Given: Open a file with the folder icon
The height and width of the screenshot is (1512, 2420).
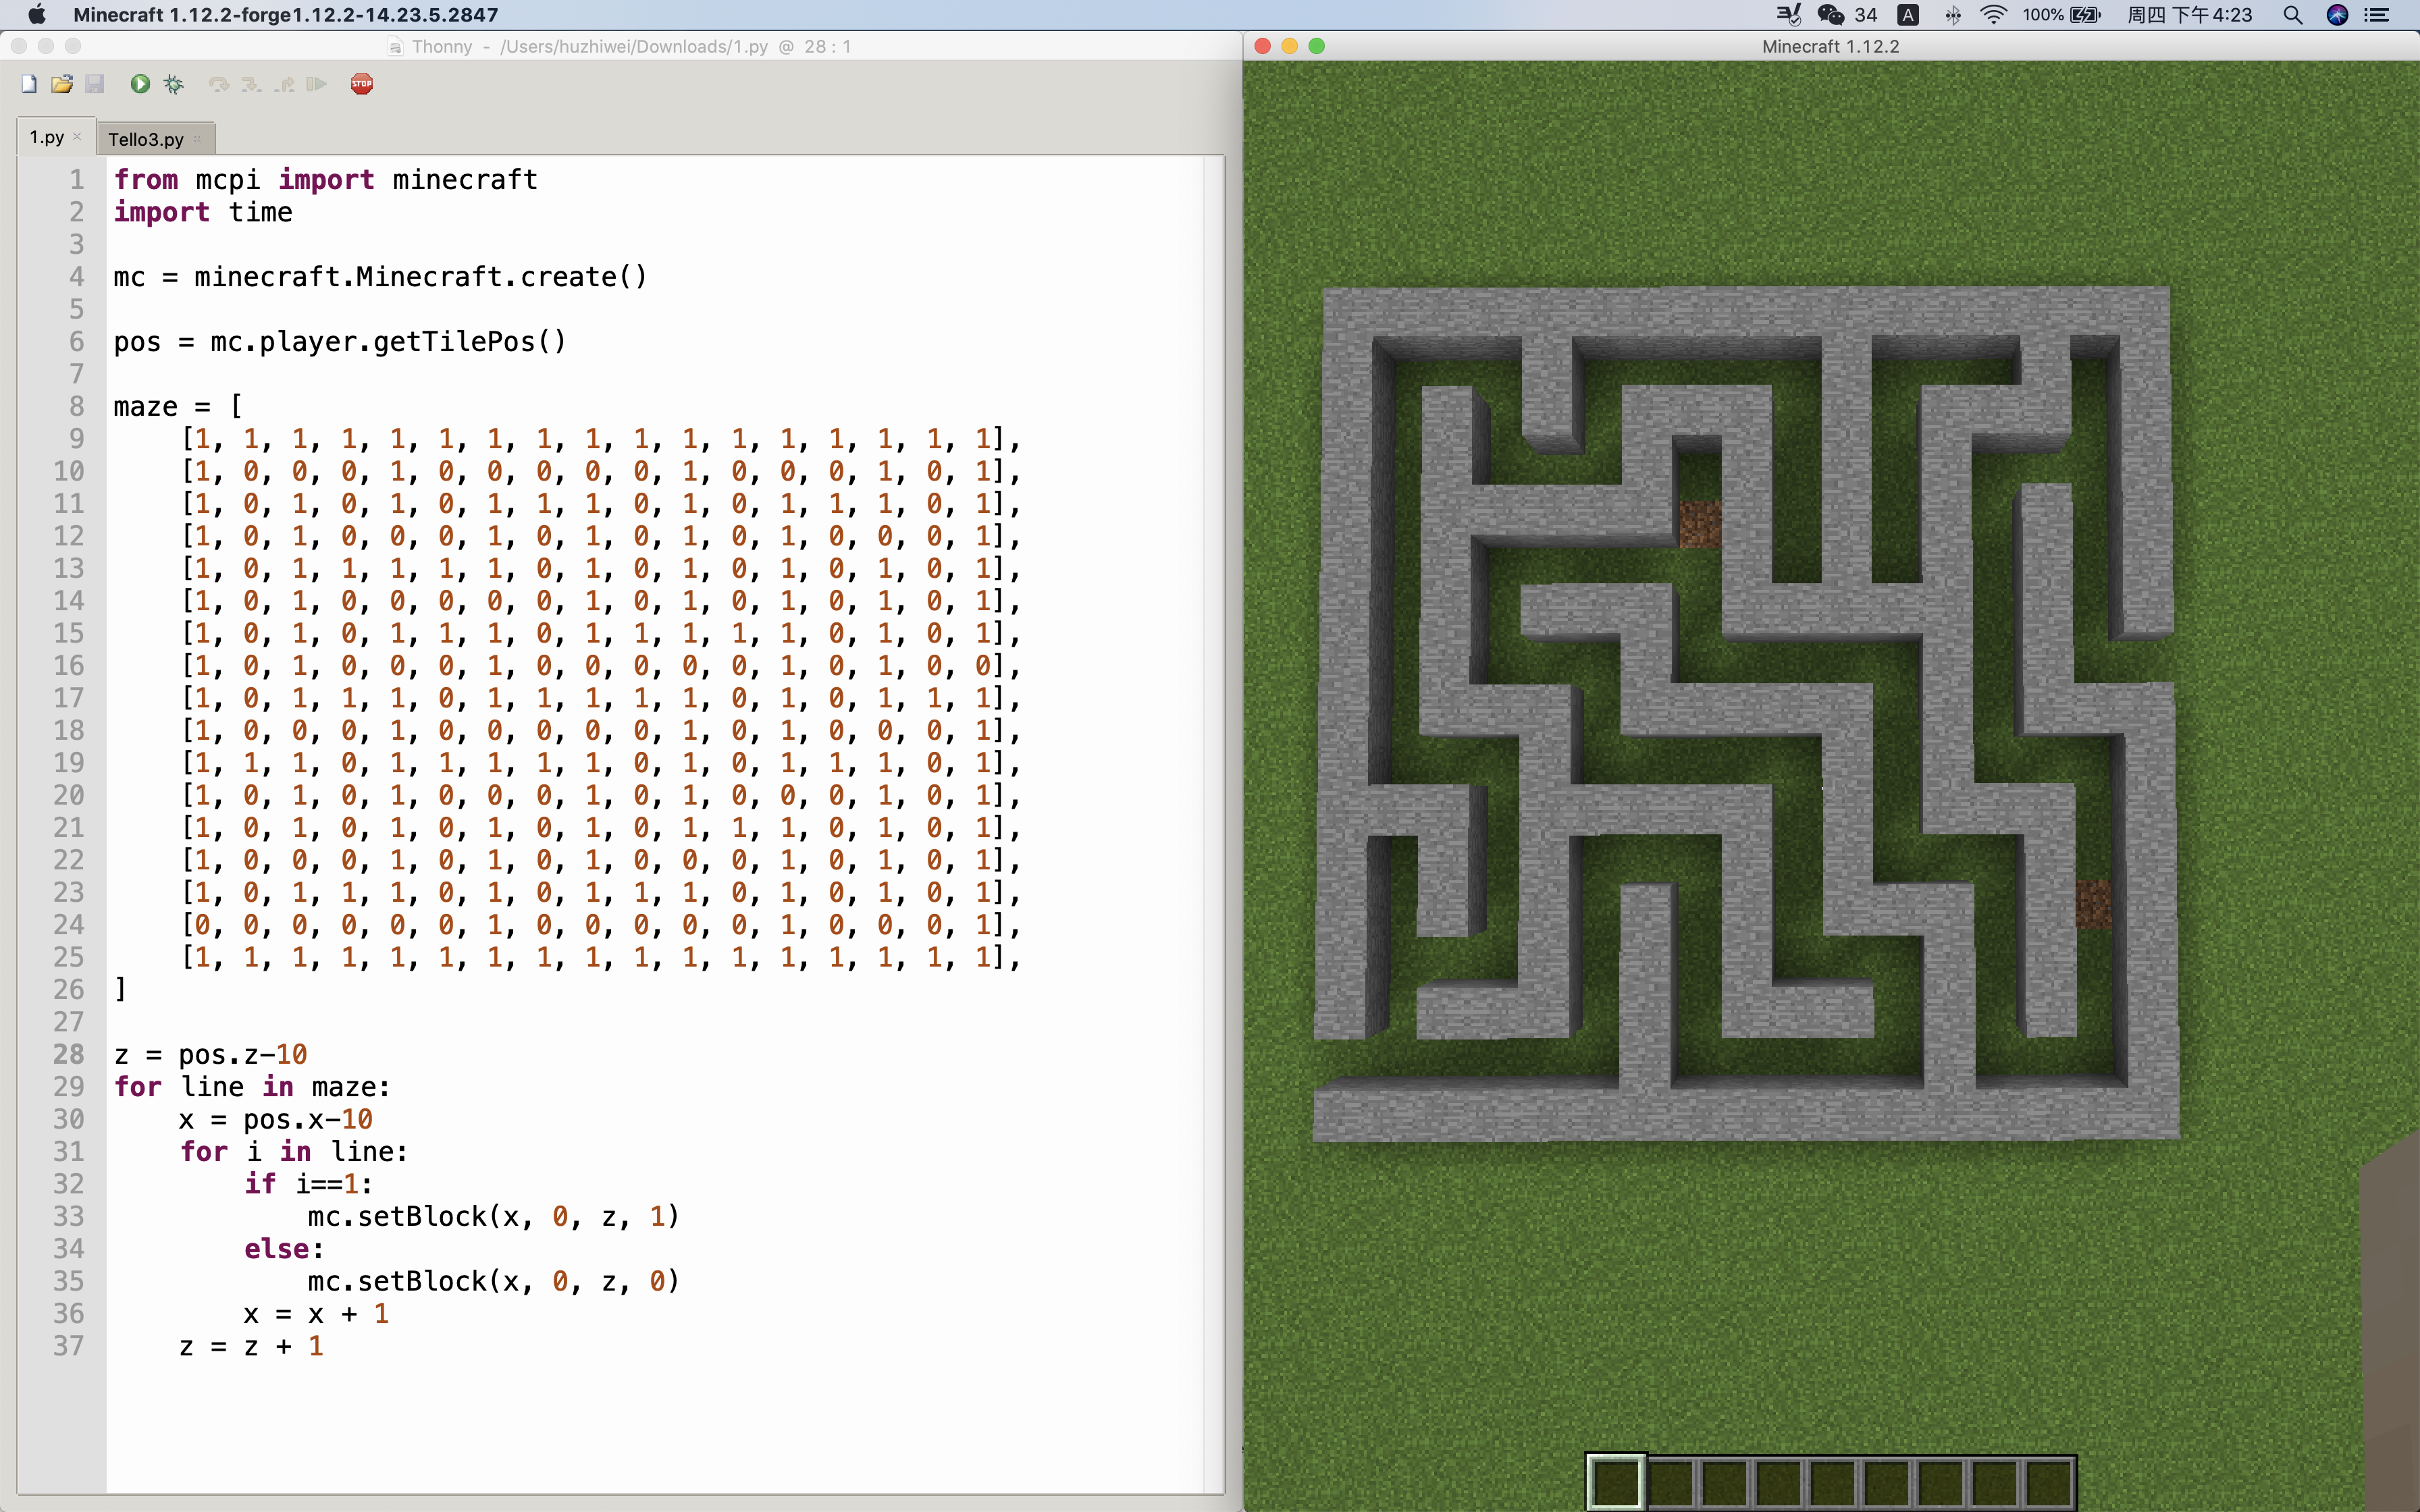Looking at the screenshot, I should click(x=62, y=84).
